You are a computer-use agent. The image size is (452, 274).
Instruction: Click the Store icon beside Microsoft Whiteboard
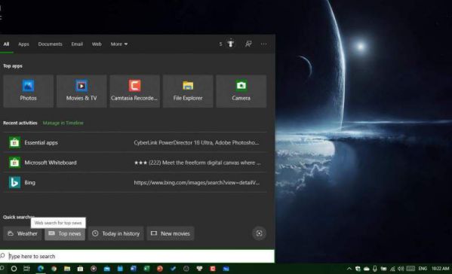pyautogui.click(x=14, y=163)
